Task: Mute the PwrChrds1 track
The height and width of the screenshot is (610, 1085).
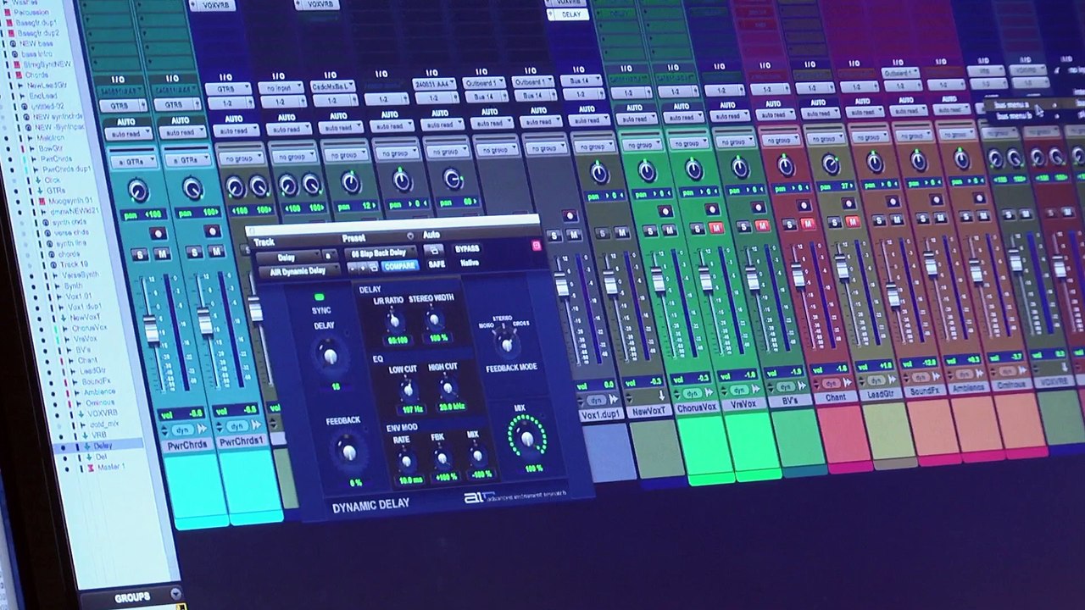Action: [216, 251]
